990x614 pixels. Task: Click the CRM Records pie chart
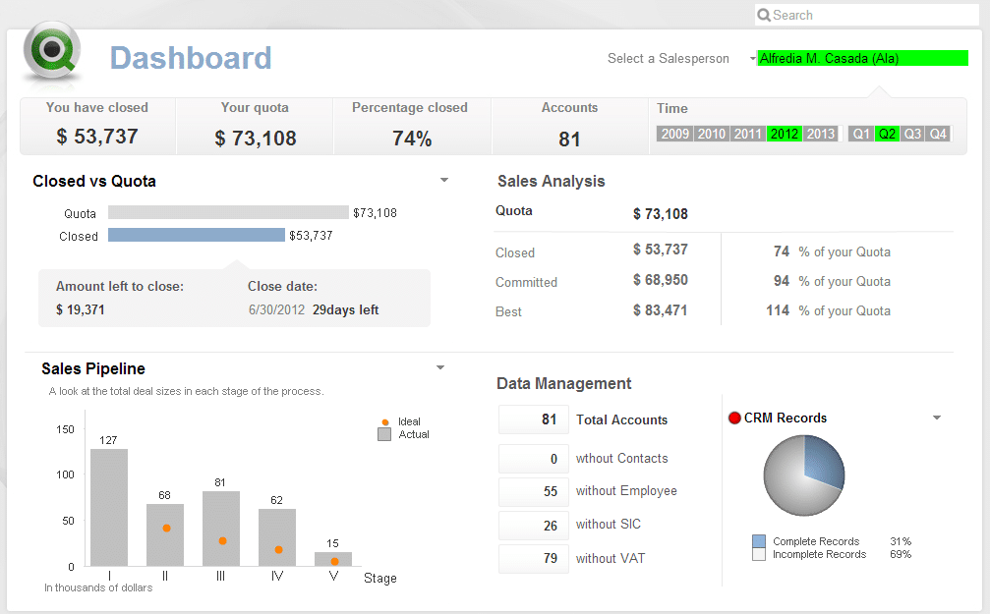tap(804, 475)
